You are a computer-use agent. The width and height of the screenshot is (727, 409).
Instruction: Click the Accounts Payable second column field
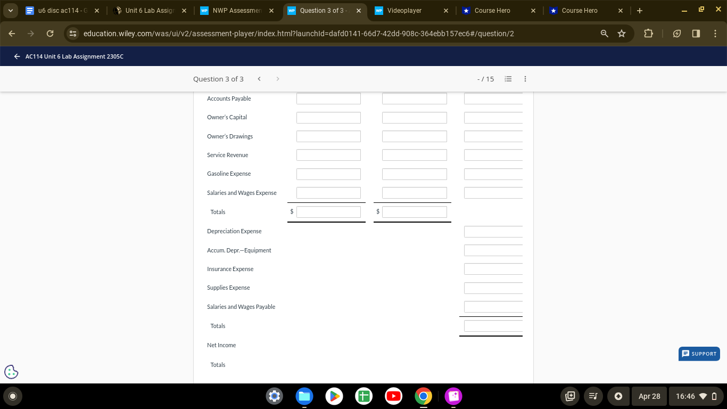[415, 99]
